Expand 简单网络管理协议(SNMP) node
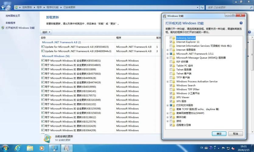254x152 pixels. [168, 113]
